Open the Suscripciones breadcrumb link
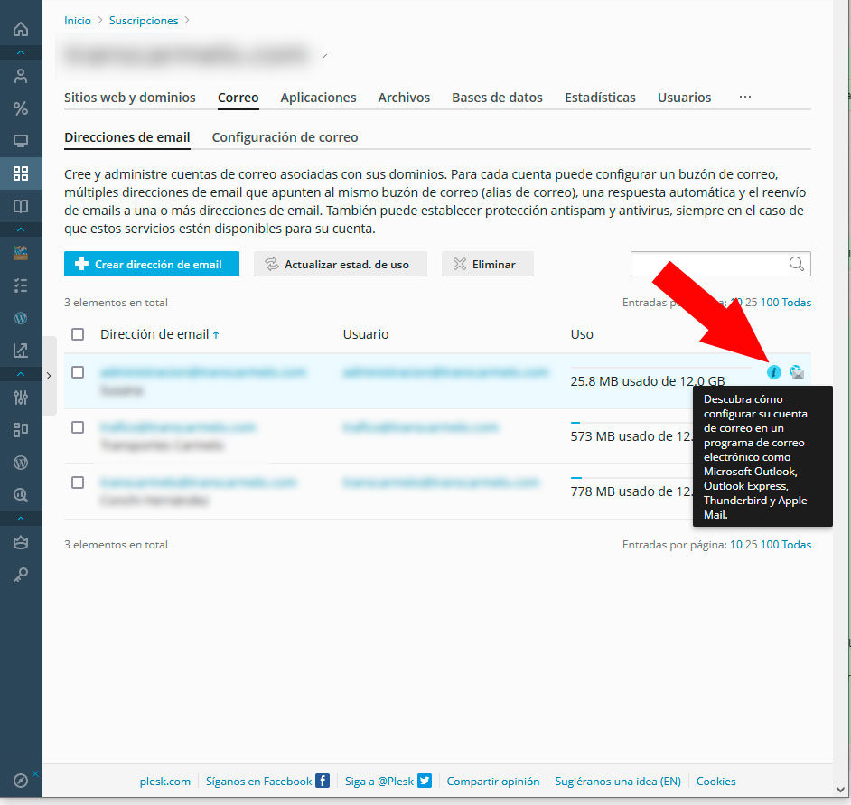Screen dimensions: 851x805 click(x=144, y=21)
